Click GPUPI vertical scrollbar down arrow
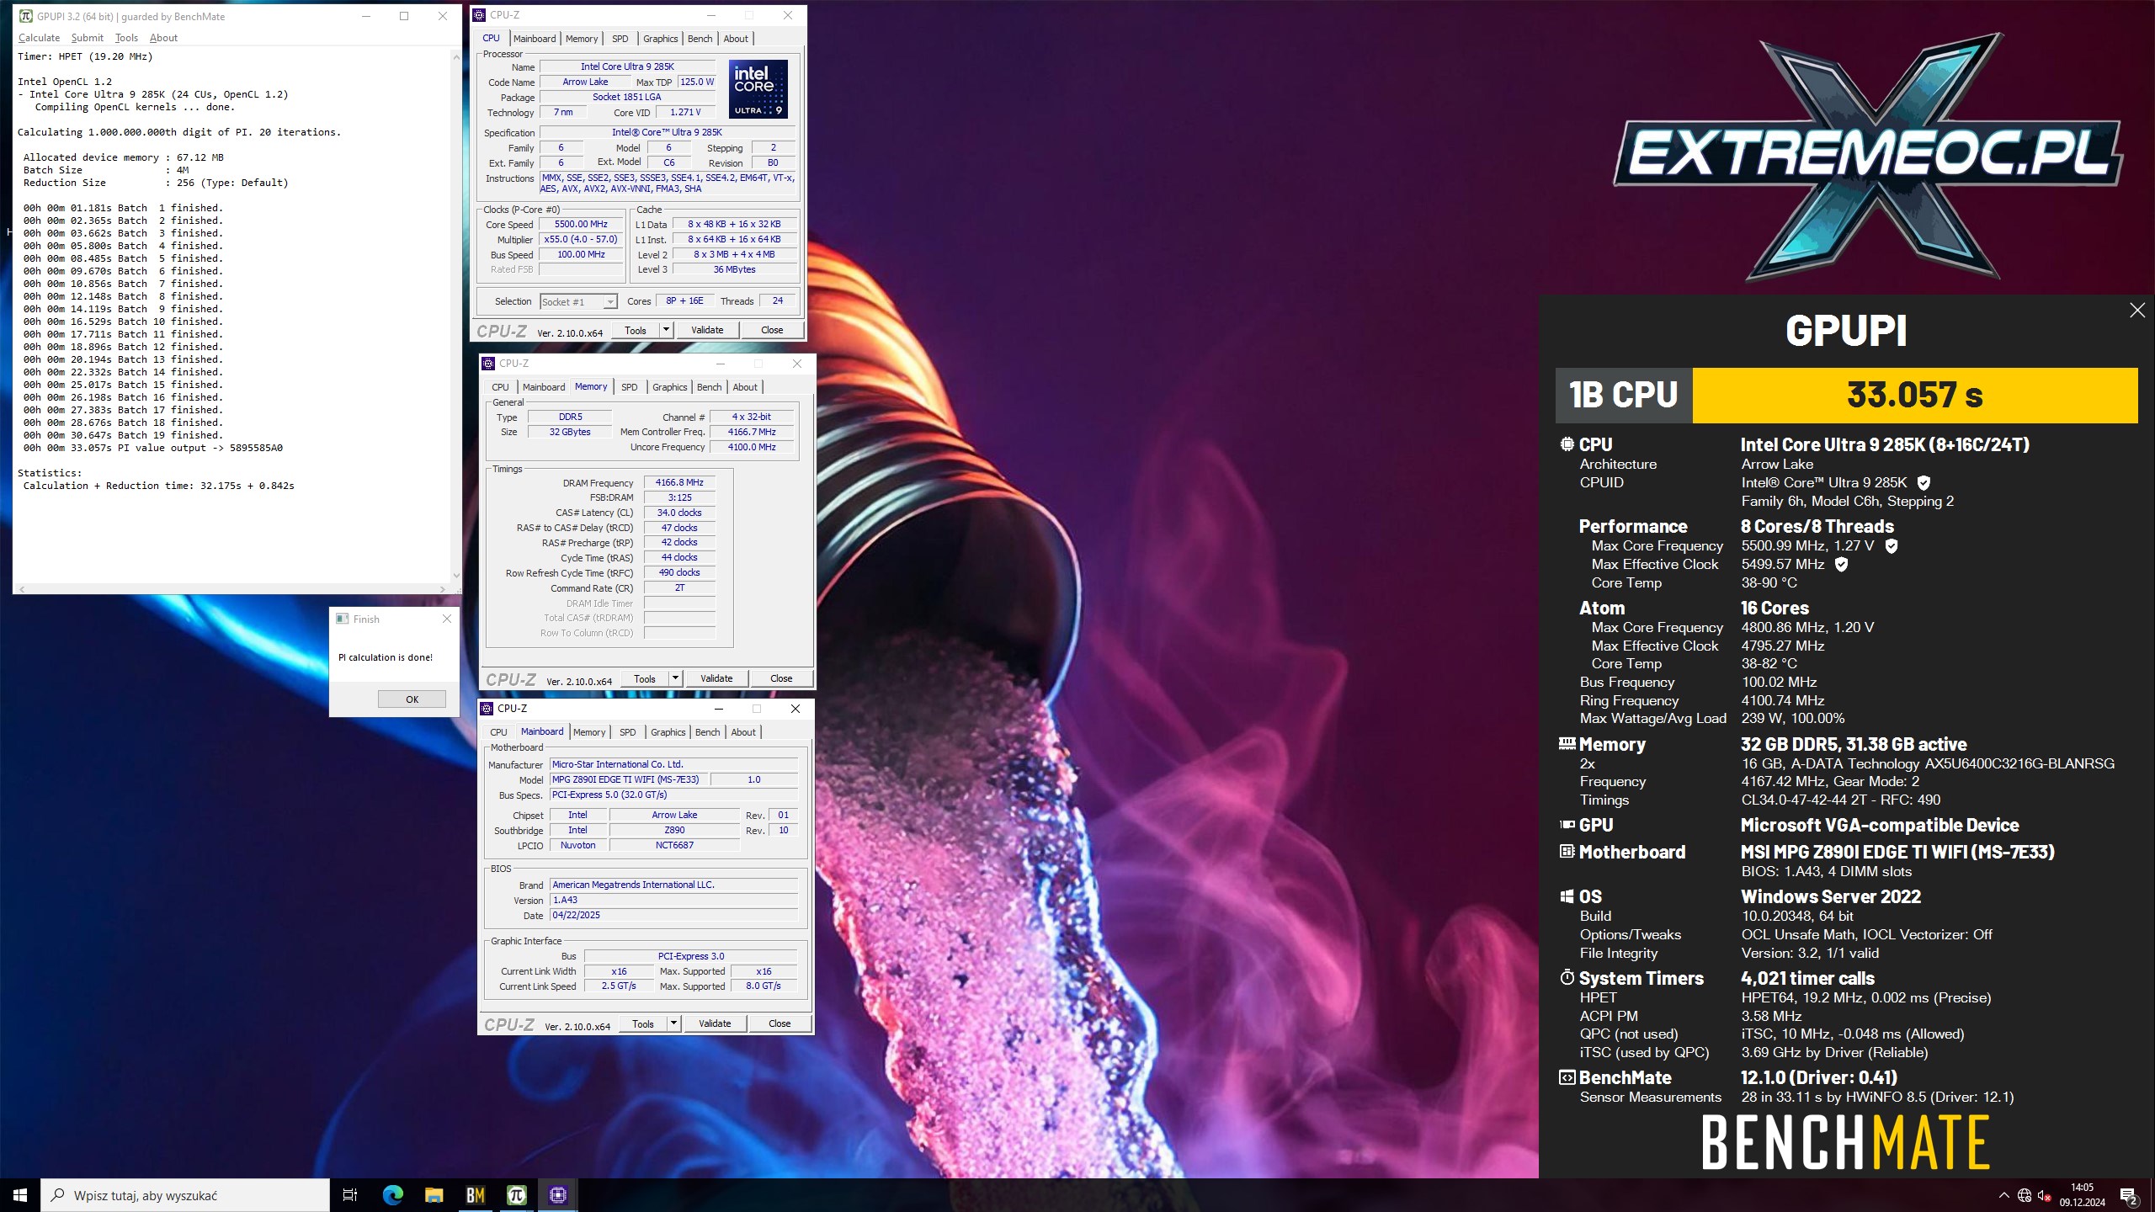 456,576
